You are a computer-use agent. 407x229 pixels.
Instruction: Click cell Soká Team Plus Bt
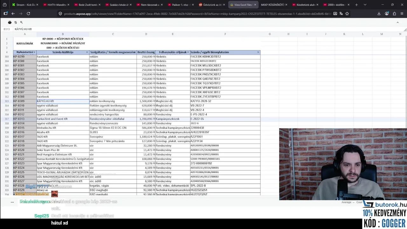(63, 150)
